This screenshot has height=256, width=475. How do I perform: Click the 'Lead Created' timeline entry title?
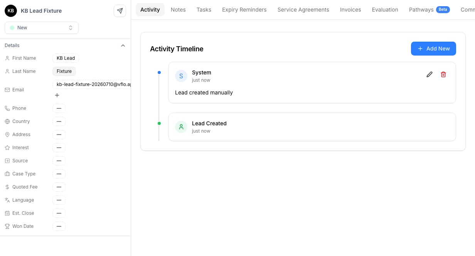(x=209, y=123)
